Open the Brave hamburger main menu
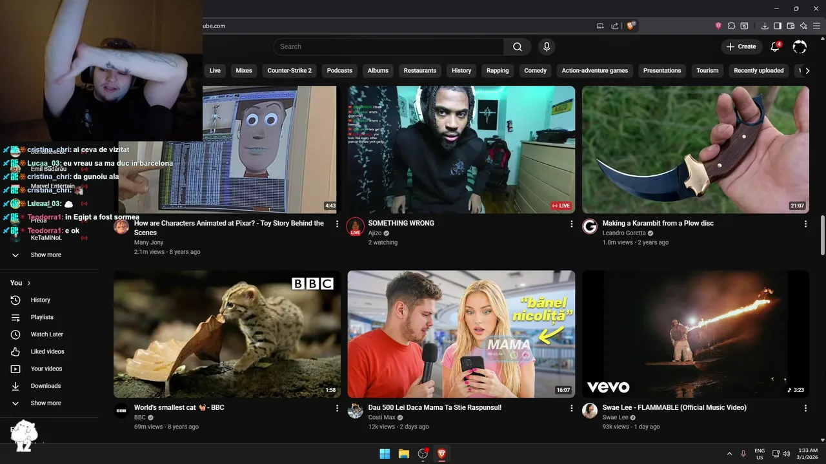Image resolution: width=826 pixels, height=464 pixels. 816,26
